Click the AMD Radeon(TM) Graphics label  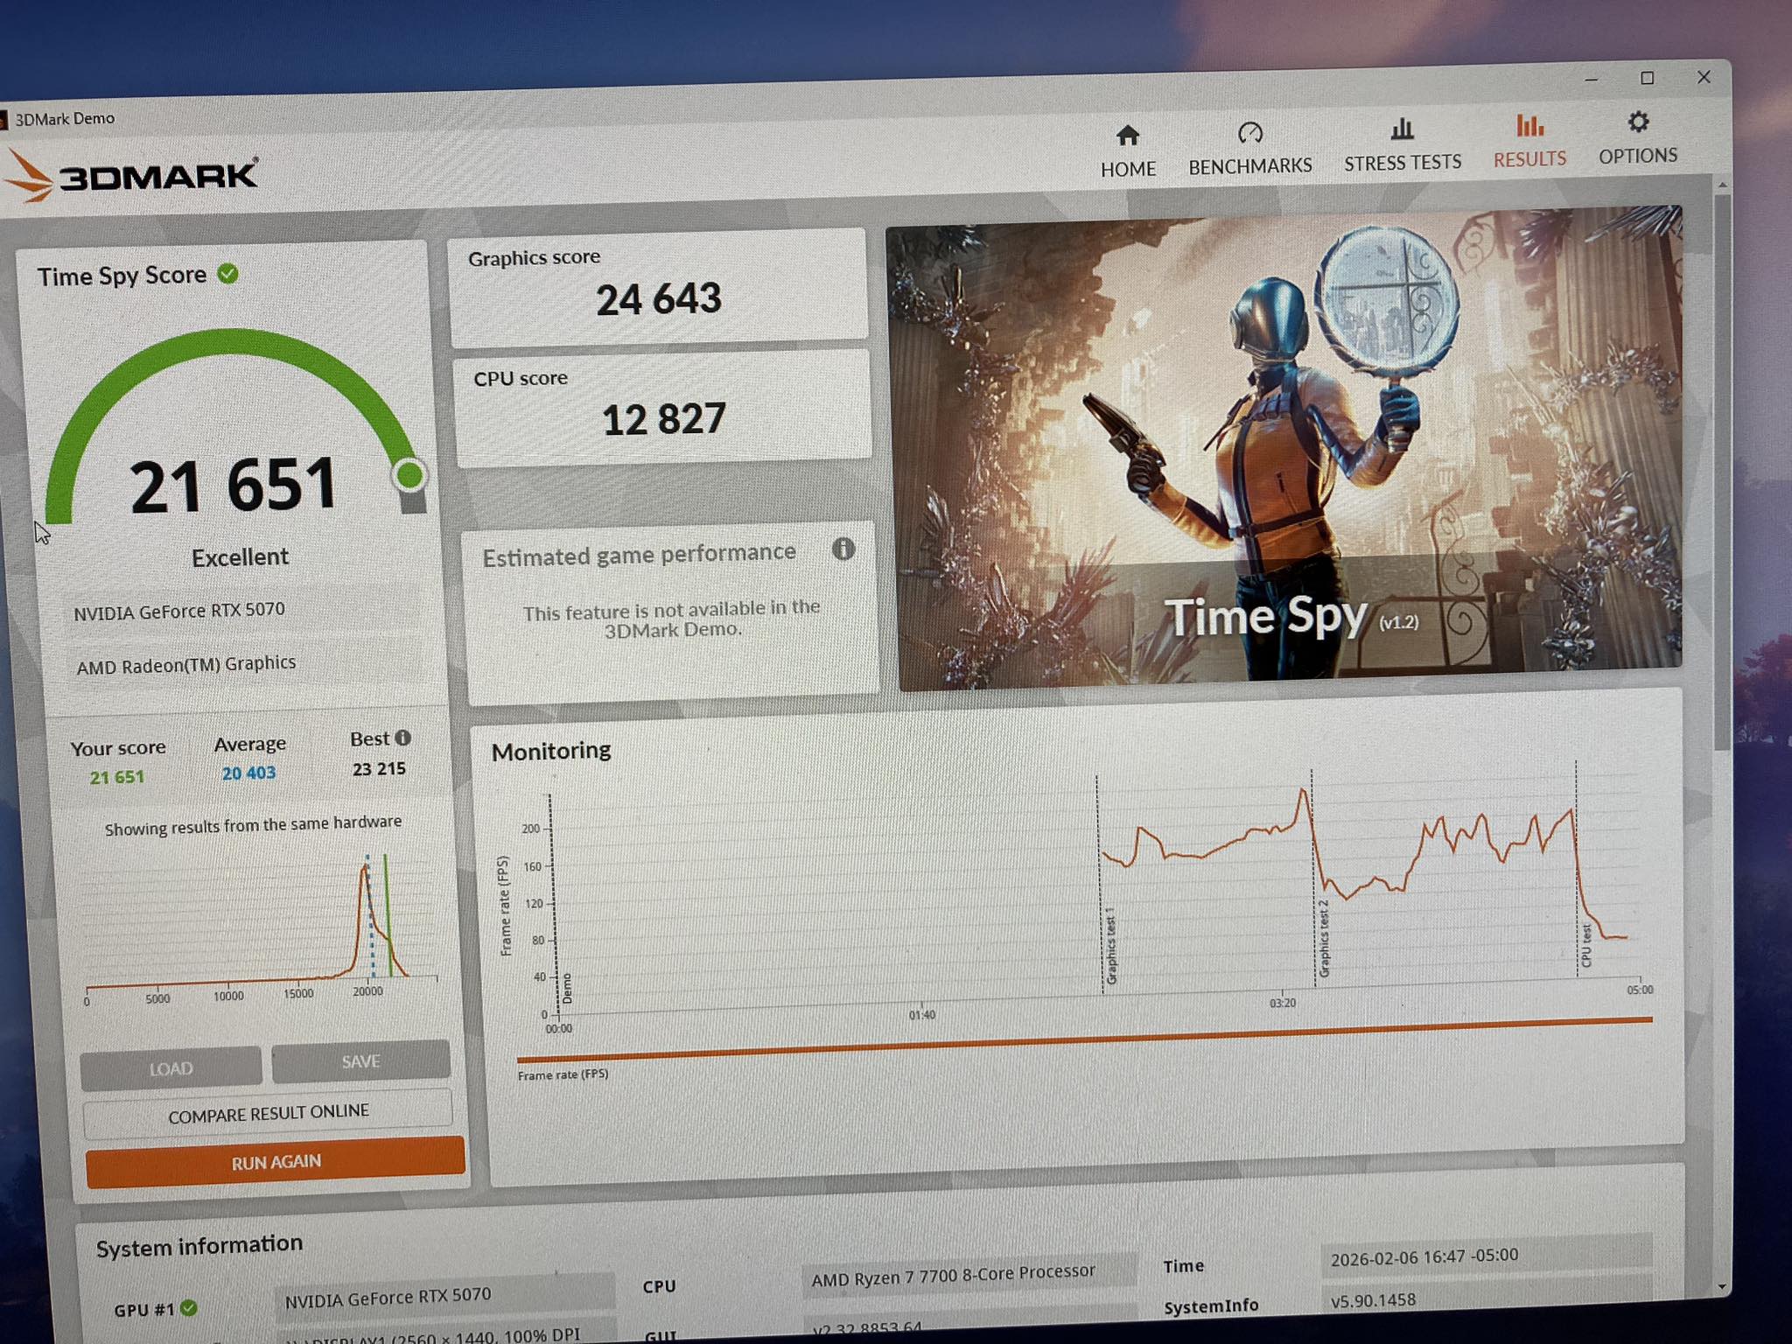(x=186, y=665)
